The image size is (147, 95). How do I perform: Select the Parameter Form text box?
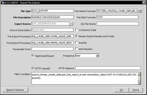52,49
